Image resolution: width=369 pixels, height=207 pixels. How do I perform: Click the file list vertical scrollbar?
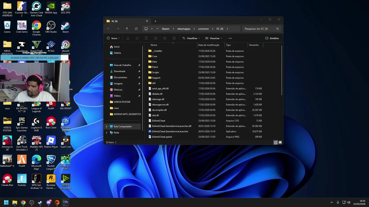(282, 70)
